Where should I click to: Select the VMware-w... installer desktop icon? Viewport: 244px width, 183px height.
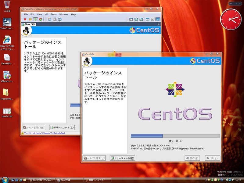click(x=7, y=77)
